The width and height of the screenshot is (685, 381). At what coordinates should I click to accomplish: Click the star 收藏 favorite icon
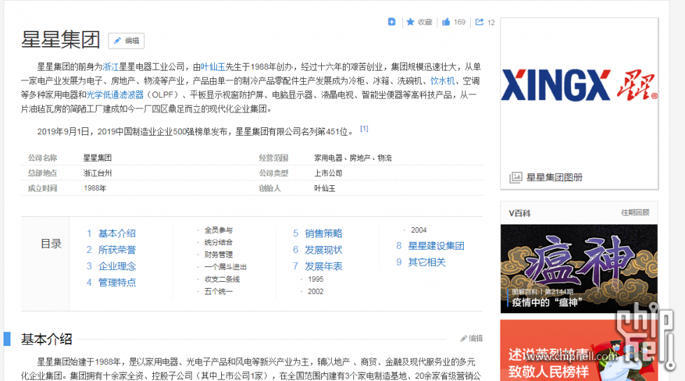[410, 22]
